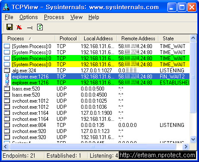
Task: Click icon of green System Process row
Action: [x=7, y=58]
